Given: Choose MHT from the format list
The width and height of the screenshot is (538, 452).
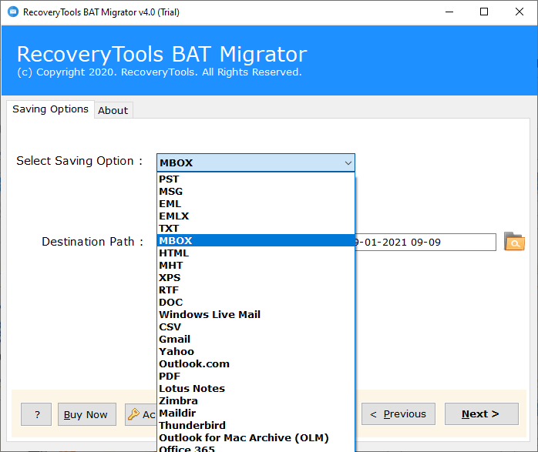Looking at the screenshot, I should (x=256, y=265).
